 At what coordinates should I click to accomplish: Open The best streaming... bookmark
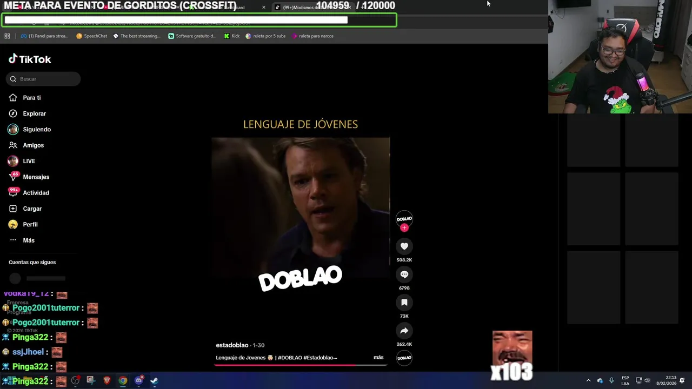pos(137,36)
